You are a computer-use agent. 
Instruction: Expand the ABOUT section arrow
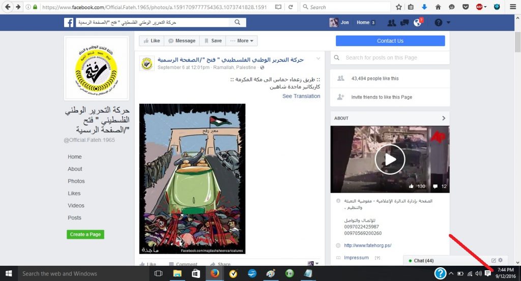click(444, 118)
